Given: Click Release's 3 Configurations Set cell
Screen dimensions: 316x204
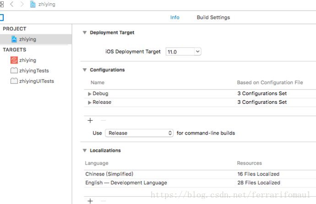Looking at the screenshot, I should click(x=262, y=102).
